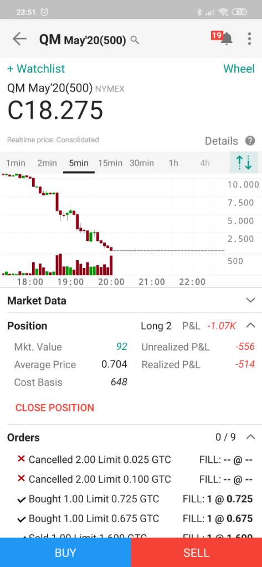This screenshot has height=567, width=262.
Task: Open the symbol search magnifier icon
Action: point(135,40)
